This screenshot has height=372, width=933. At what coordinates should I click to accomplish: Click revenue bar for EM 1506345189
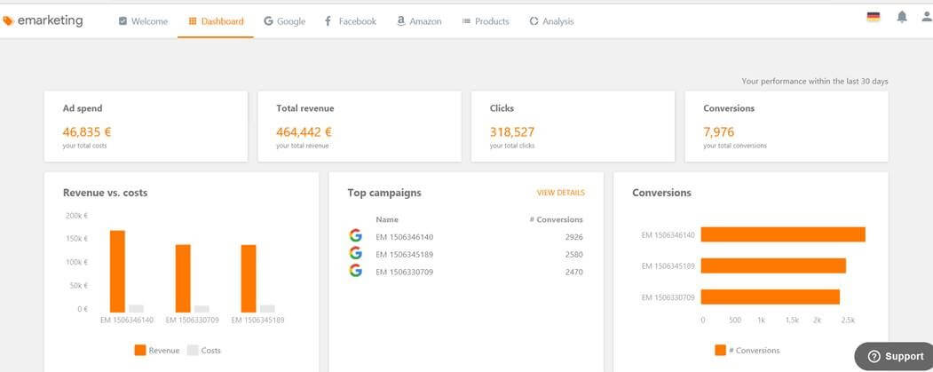pos(249,279)
